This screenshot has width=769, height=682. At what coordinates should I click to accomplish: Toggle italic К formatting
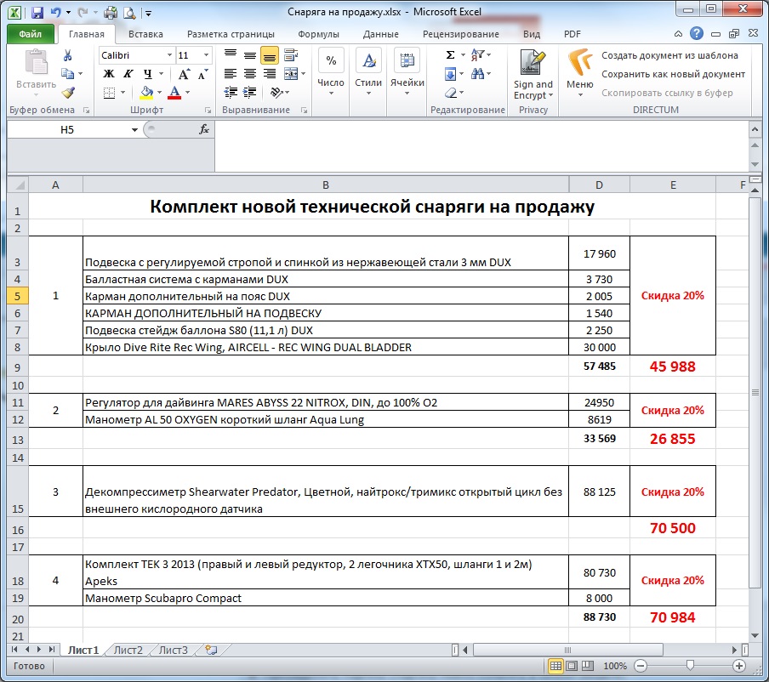pos(128,74)
